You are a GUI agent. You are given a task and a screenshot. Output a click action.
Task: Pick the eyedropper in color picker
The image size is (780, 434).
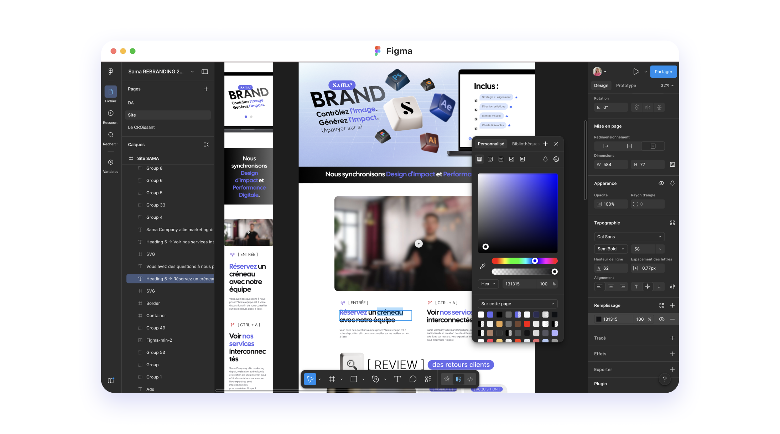(482, 266)
